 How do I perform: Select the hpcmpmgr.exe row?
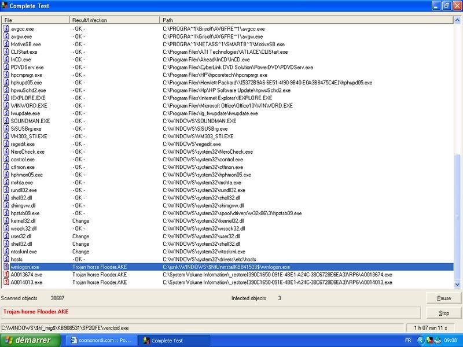[x=227, y=75]
